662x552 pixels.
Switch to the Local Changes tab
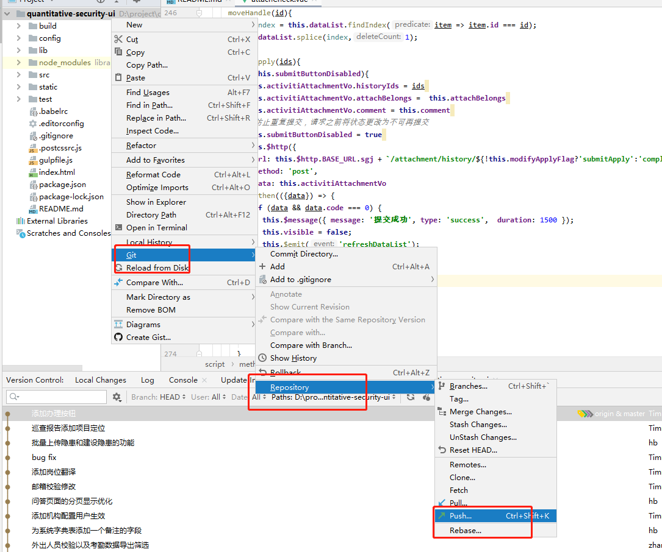click(x=100, y=380)
